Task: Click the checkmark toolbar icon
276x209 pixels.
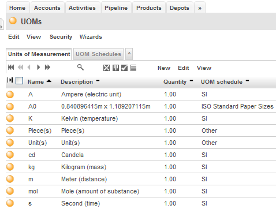Action: 124,68
